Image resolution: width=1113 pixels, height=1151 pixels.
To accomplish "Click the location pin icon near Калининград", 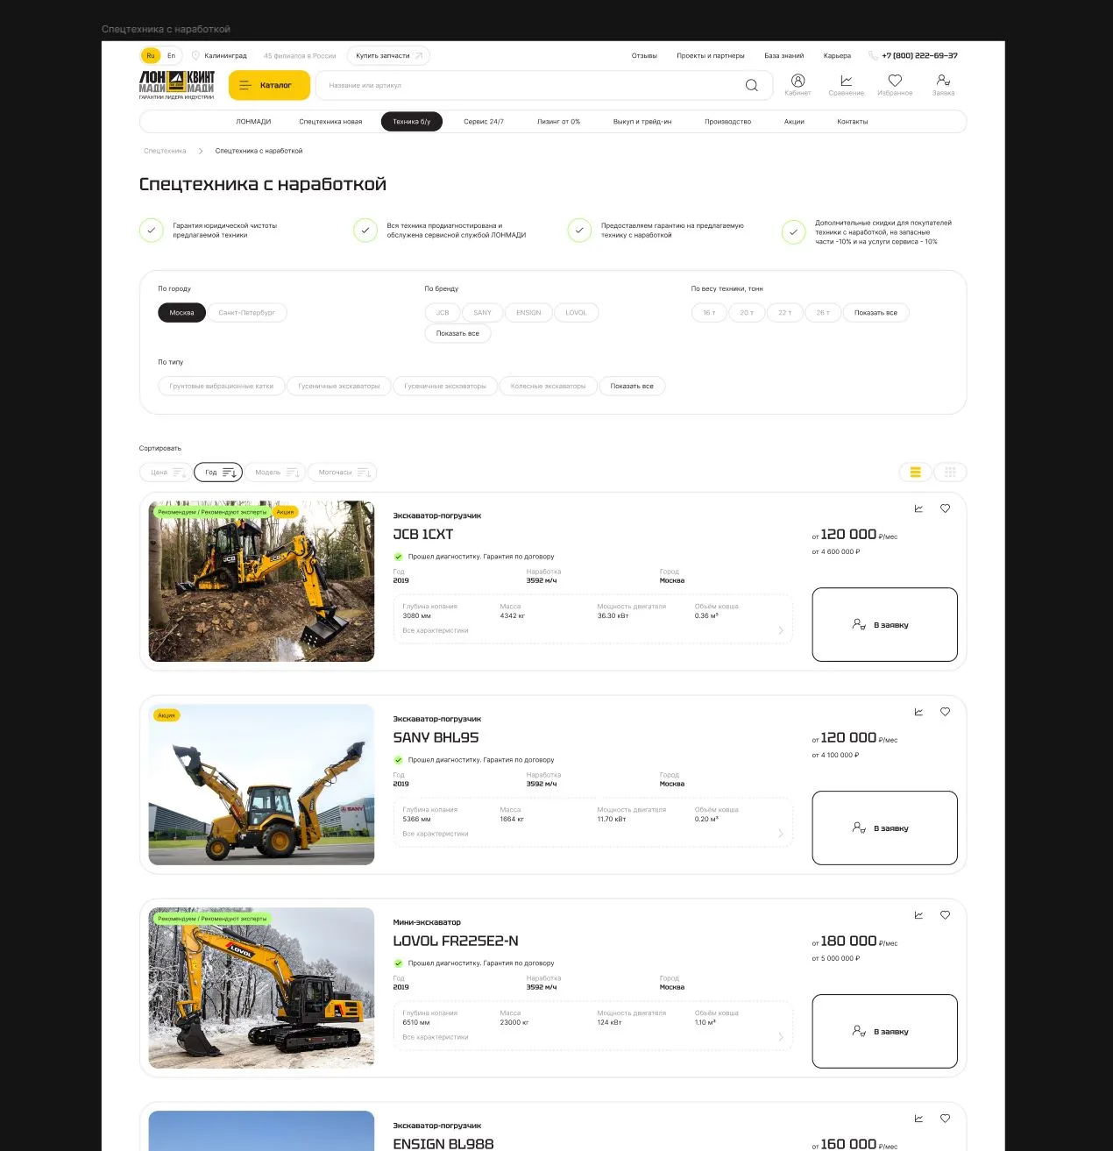I will tap(195, 55).
